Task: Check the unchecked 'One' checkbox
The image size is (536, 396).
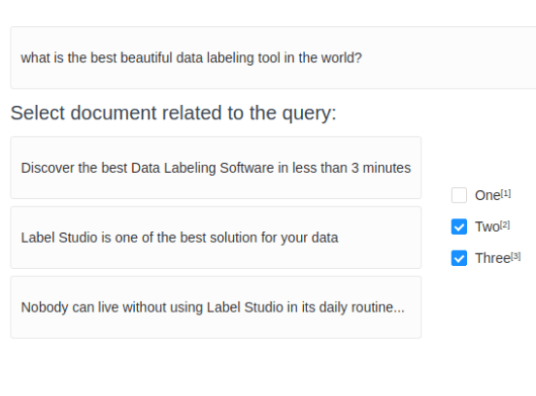Action: tap(458, 195)
